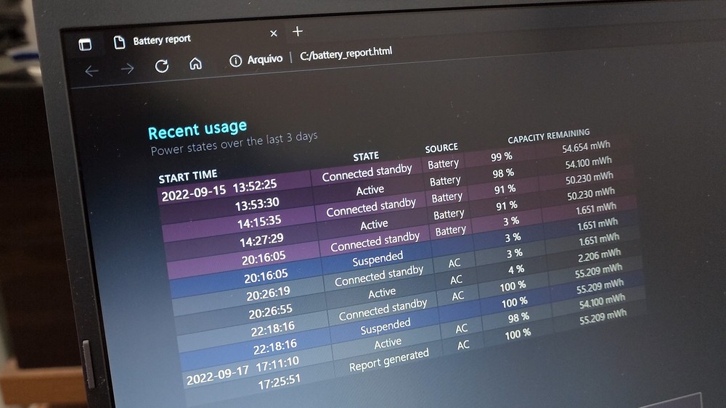View site info icon beside Arquivo
Screen dimensions: 726x408
[235, 62]
